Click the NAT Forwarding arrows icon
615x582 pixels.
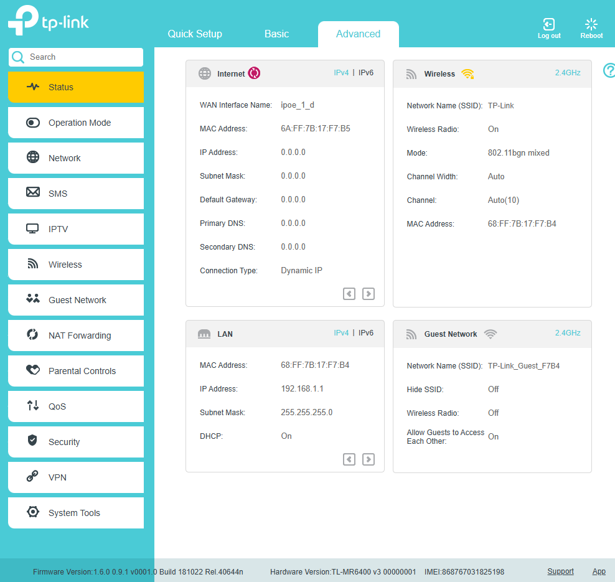pyautogui.click(x=32, y=334)
